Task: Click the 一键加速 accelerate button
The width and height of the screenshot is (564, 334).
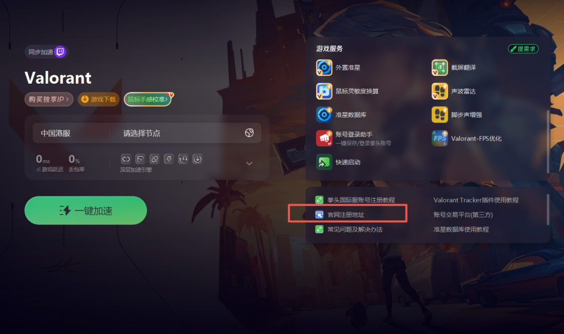Action: tap(85, 210)
